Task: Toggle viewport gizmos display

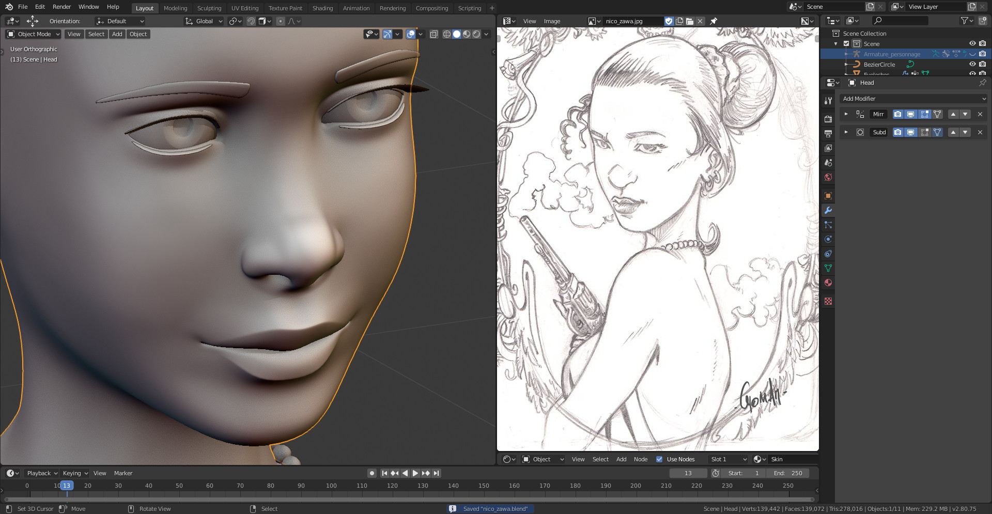Action: [x=388, y=34]
